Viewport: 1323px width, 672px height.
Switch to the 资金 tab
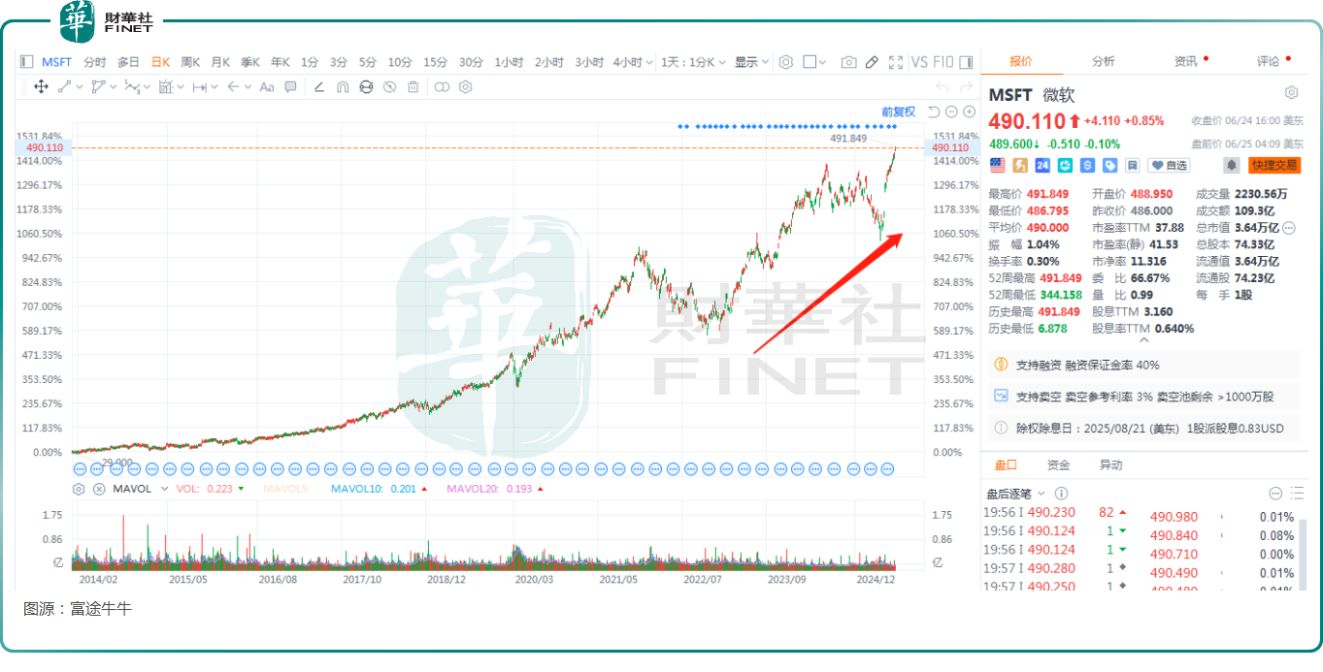tap(1059, 464)
